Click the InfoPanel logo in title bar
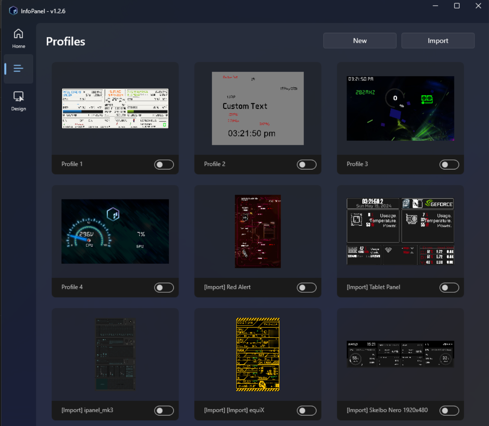 click(x=13, y=11)
